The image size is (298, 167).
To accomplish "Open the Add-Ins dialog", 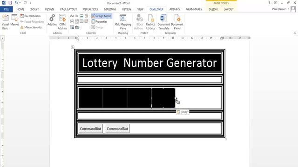I will tap(52, 20).
